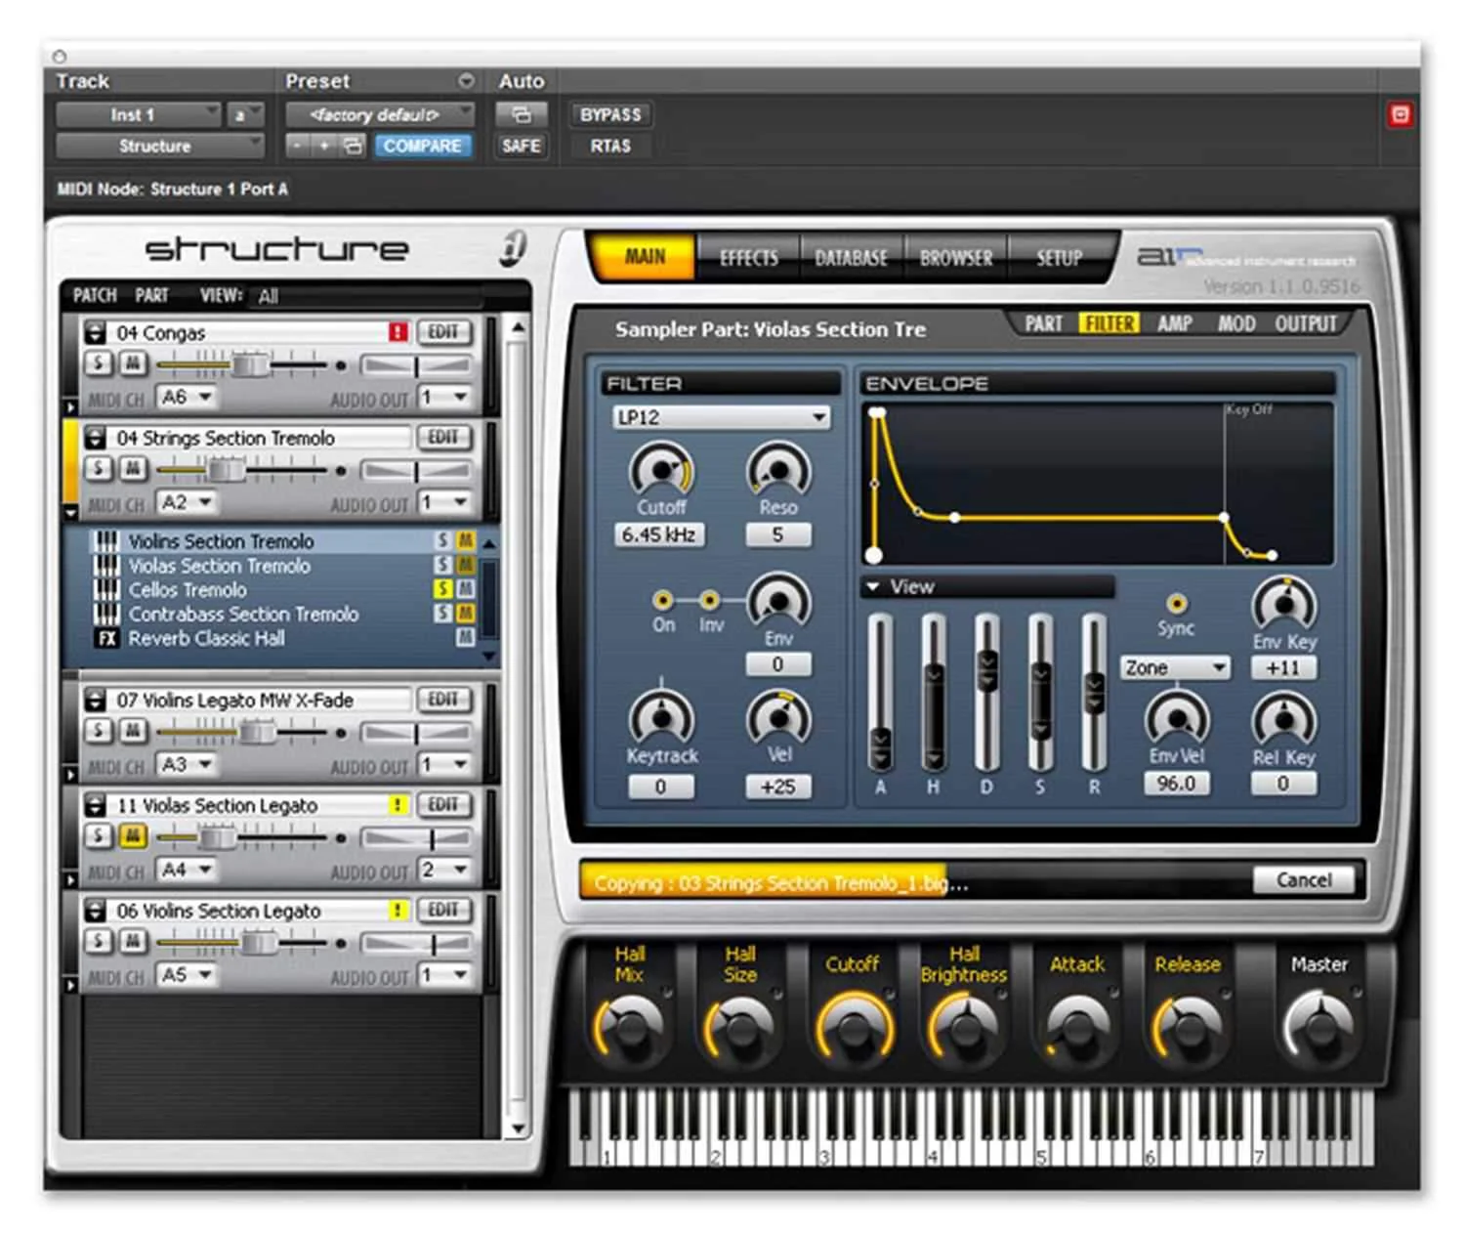Click the Hall Mix smart knob

click(629, 1028)
